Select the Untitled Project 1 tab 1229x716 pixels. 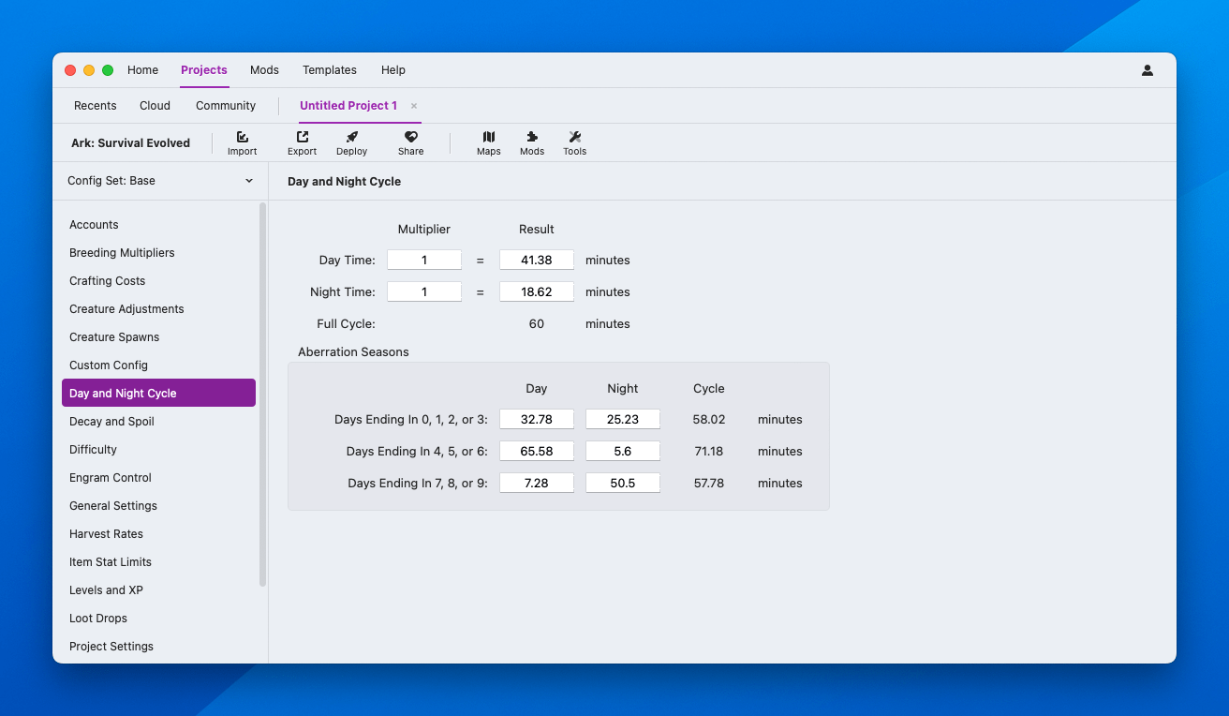348,106
